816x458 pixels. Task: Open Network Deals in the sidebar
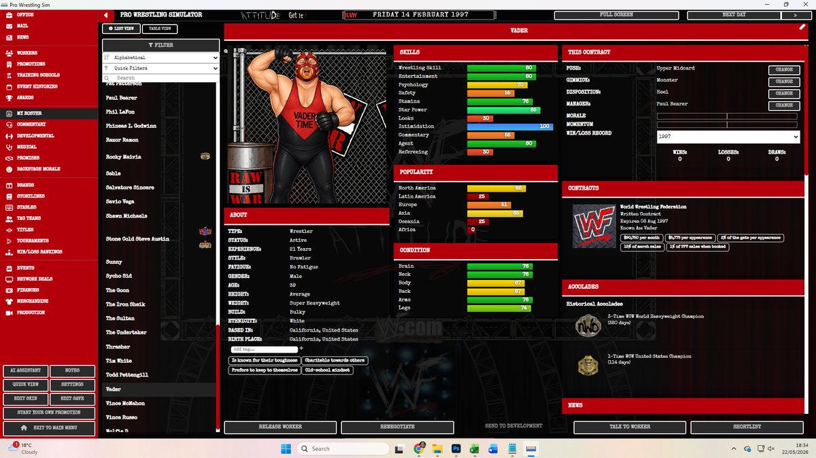[x=34, y=279]
